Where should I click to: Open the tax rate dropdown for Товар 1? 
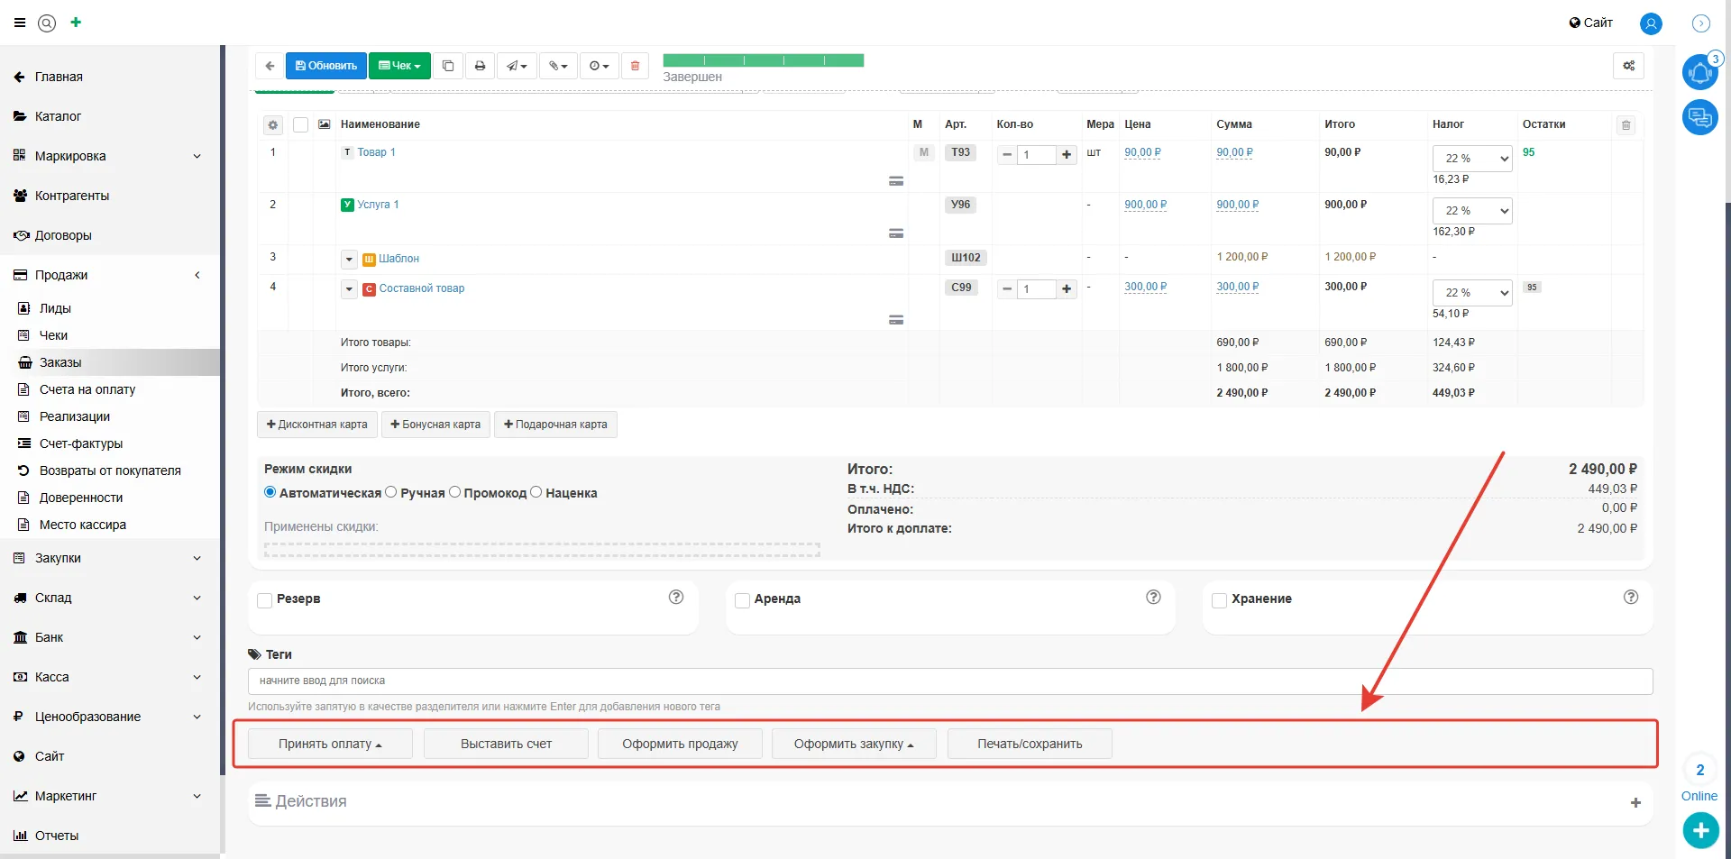[x=1471, y=159]
